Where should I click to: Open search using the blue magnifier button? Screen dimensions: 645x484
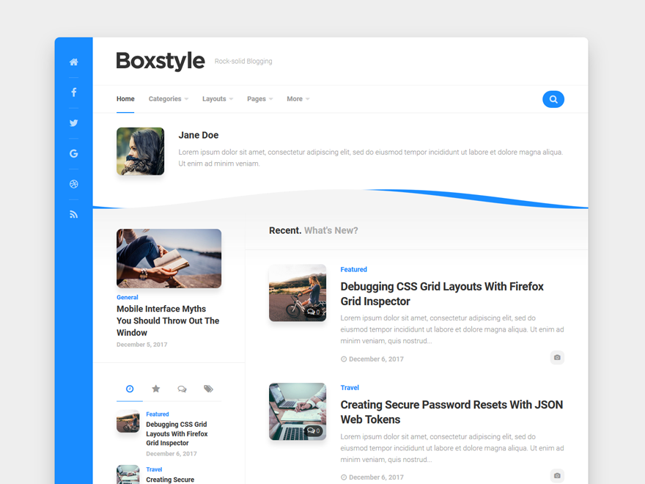553,99
